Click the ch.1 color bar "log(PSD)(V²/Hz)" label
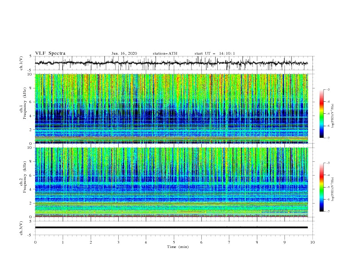Image resolution: width=352 pixels, height=272 pixels. [x=332, y=116]
